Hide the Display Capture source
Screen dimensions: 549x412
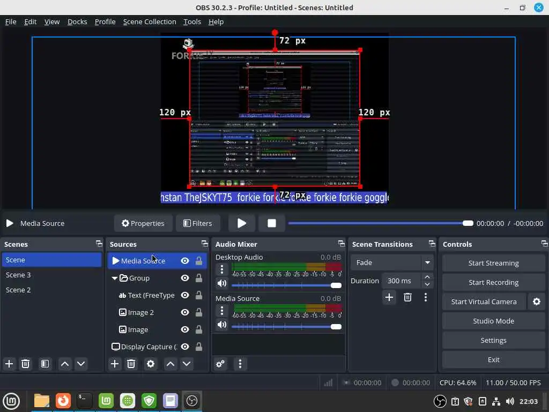pyautogui.click(x=185, y=347)
